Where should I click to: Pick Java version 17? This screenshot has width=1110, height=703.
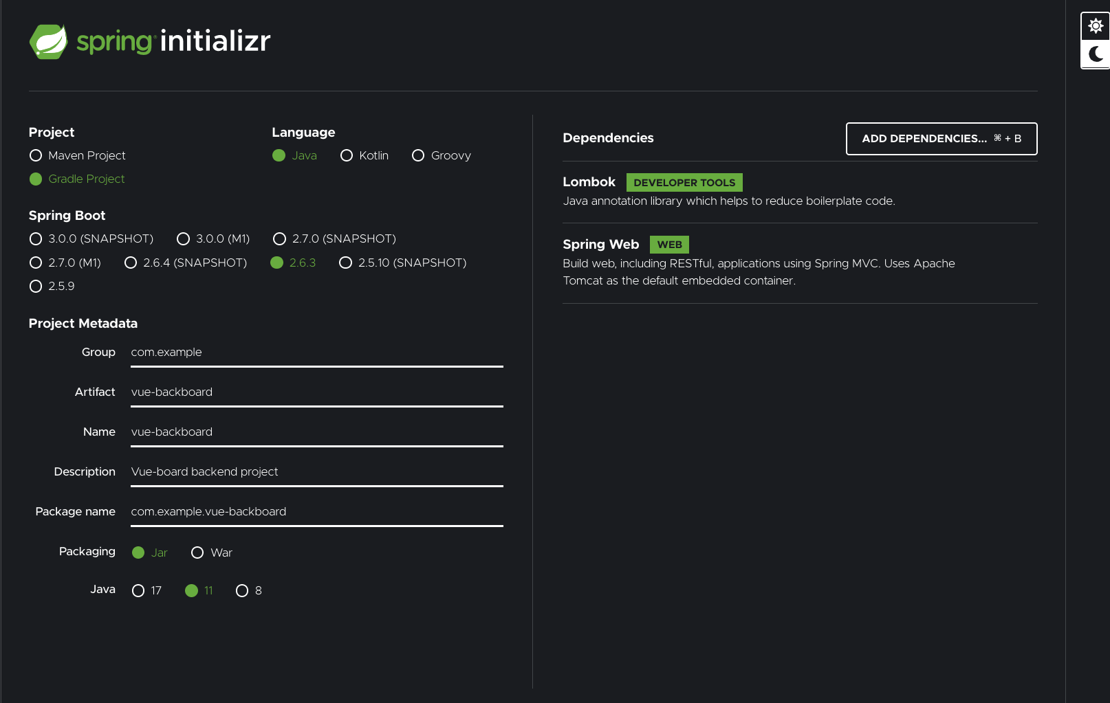tap(147, 590)
